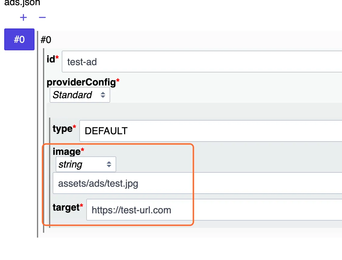Click the providerConfig label
This screenshot has height=260, width=342.
(x=81, y=82)
